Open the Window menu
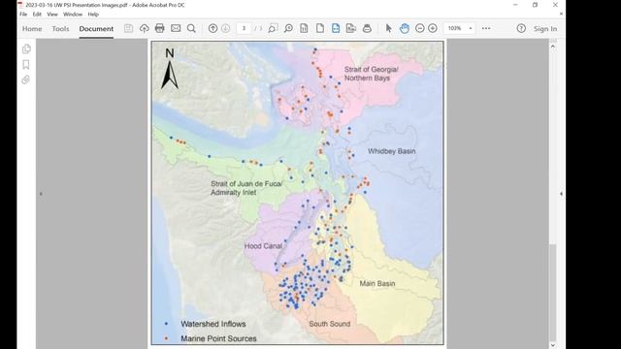The image size is (621, 349). pyautogui.click(x=73, y=15)
